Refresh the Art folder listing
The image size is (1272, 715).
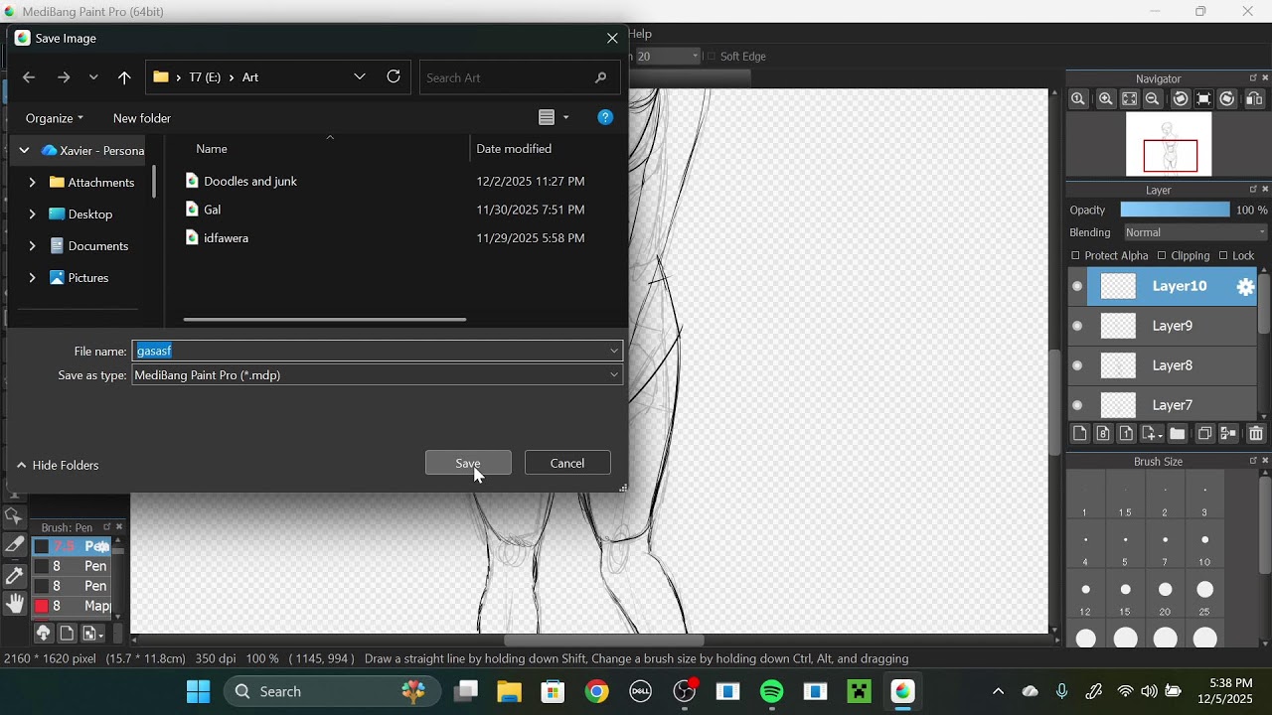tap(394, 76)
